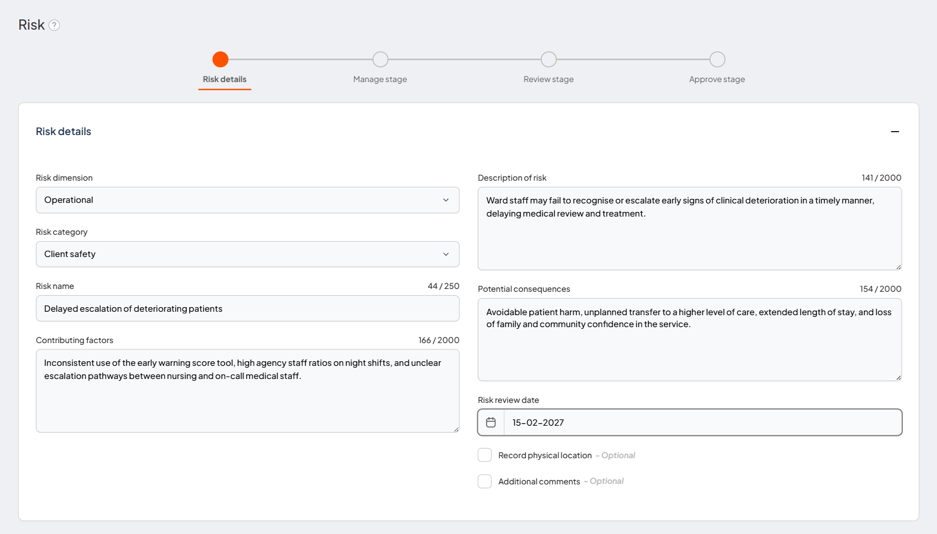Click the '154 / 2000' character counter
The height and width of the screenshot is (534, 937).
[881, 289]
